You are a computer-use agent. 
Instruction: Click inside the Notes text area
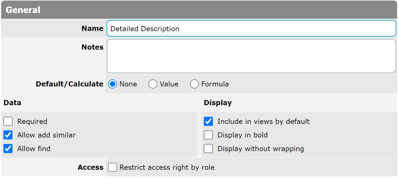(251, 56)
